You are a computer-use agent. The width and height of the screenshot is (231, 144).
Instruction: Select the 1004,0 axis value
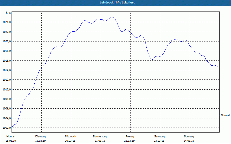(x=7, y=118)
